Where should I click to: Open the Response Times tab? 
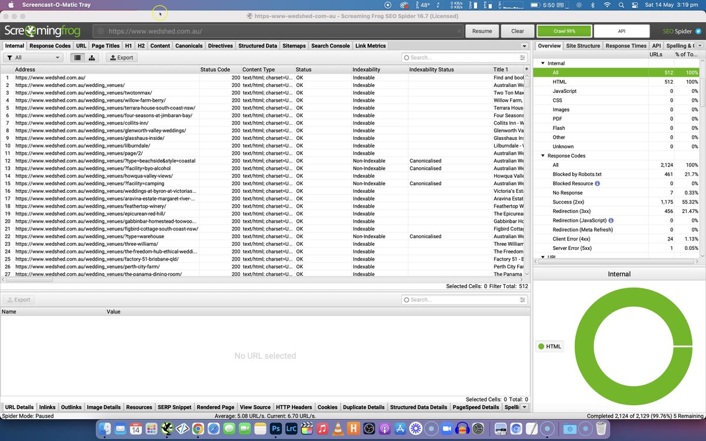point(626,46)
